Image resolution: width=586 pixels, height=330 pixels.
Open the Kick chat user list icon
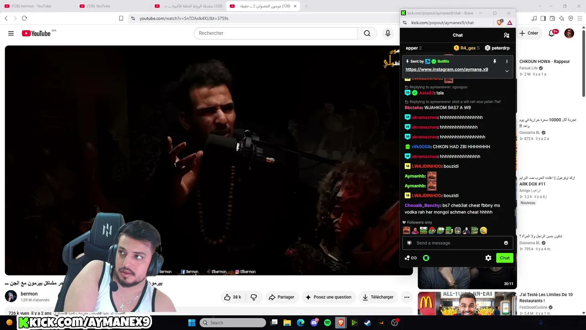[506, 35]
